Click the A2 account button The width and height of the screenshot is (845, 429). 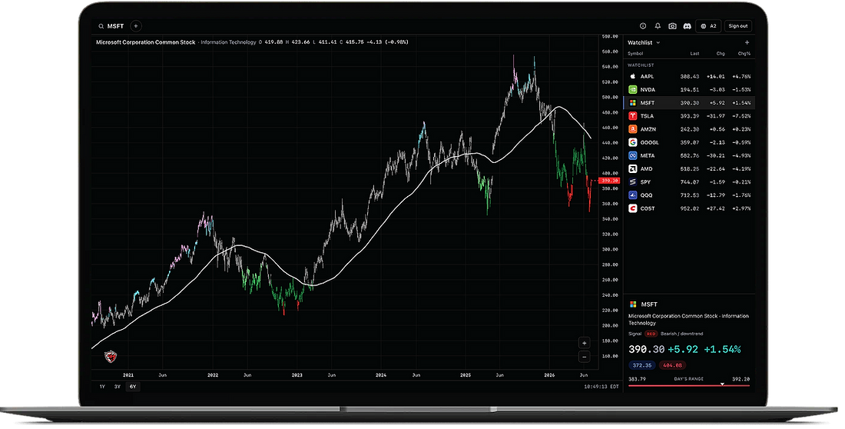(x=709, y=26)
